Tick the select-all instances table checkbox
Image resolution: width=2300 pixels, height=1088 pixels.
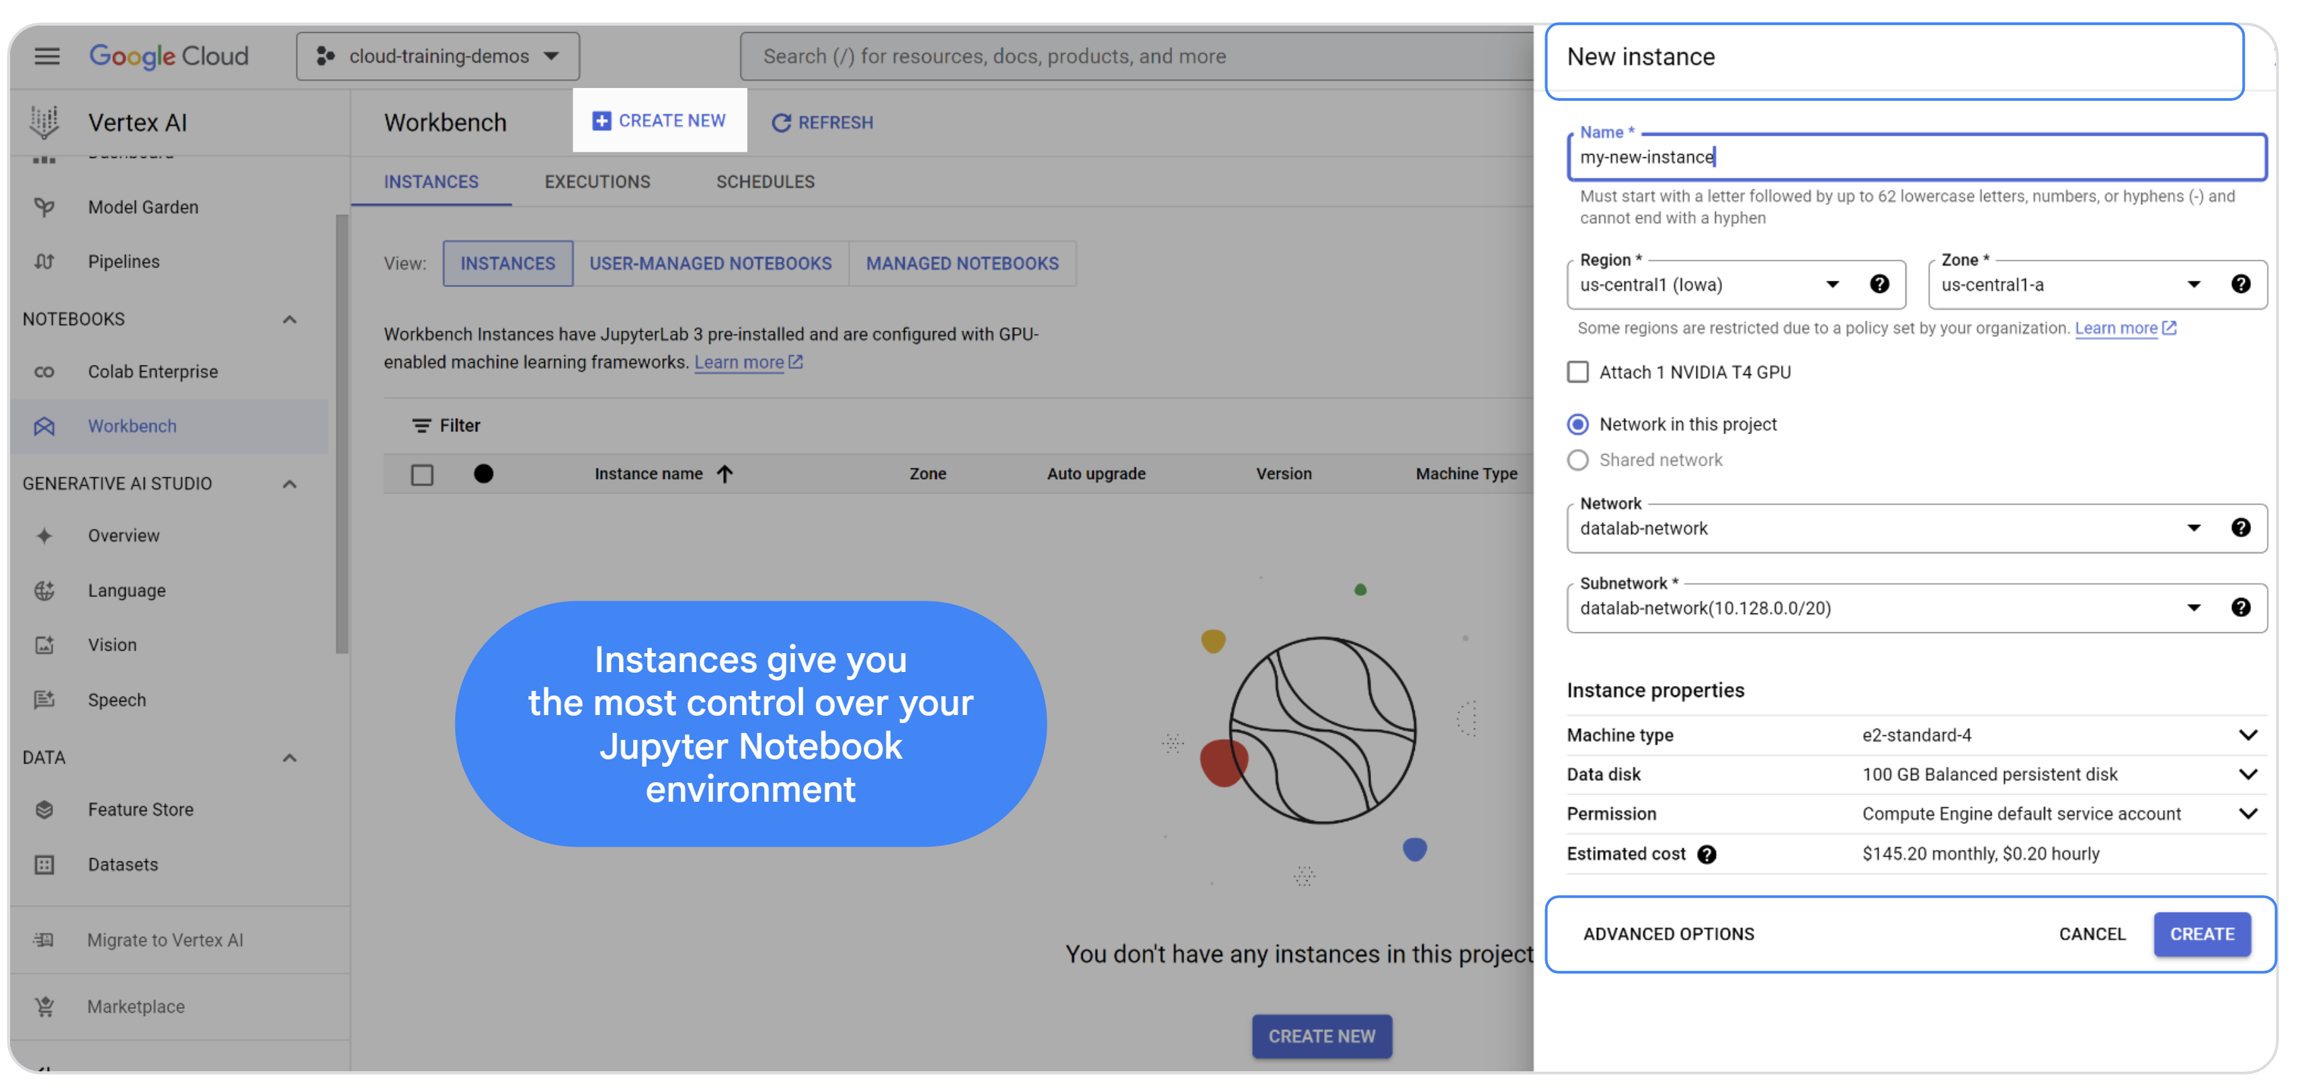pyautogui.click(x=421, y=474)
